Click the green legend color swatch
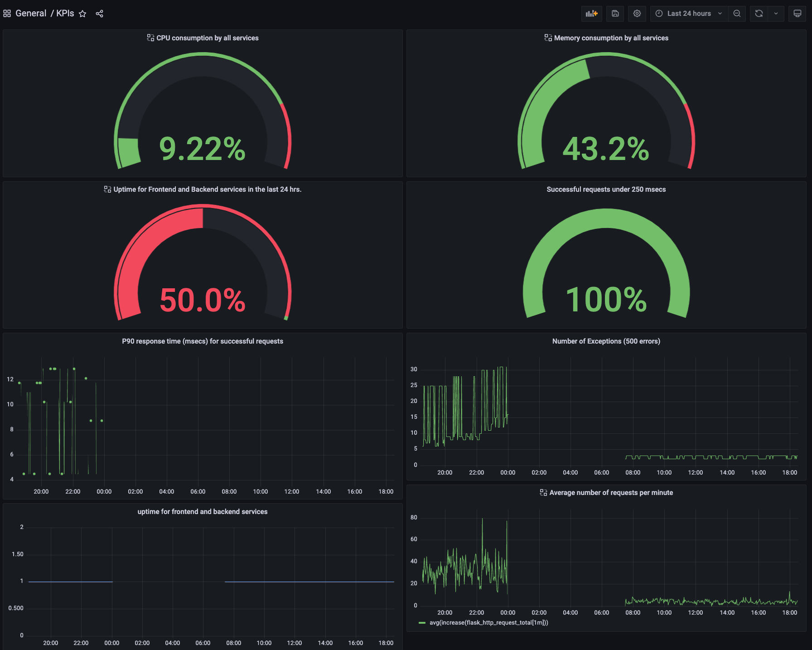 pos(422,623)
